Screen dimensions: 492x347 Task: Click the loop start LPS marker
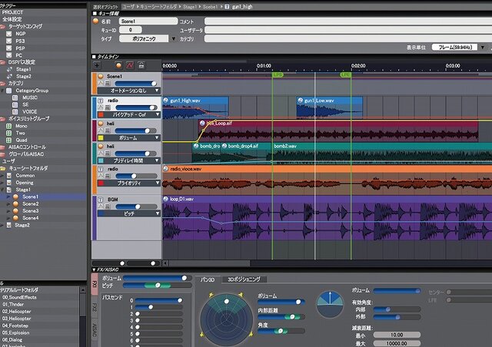click(278, 75)
